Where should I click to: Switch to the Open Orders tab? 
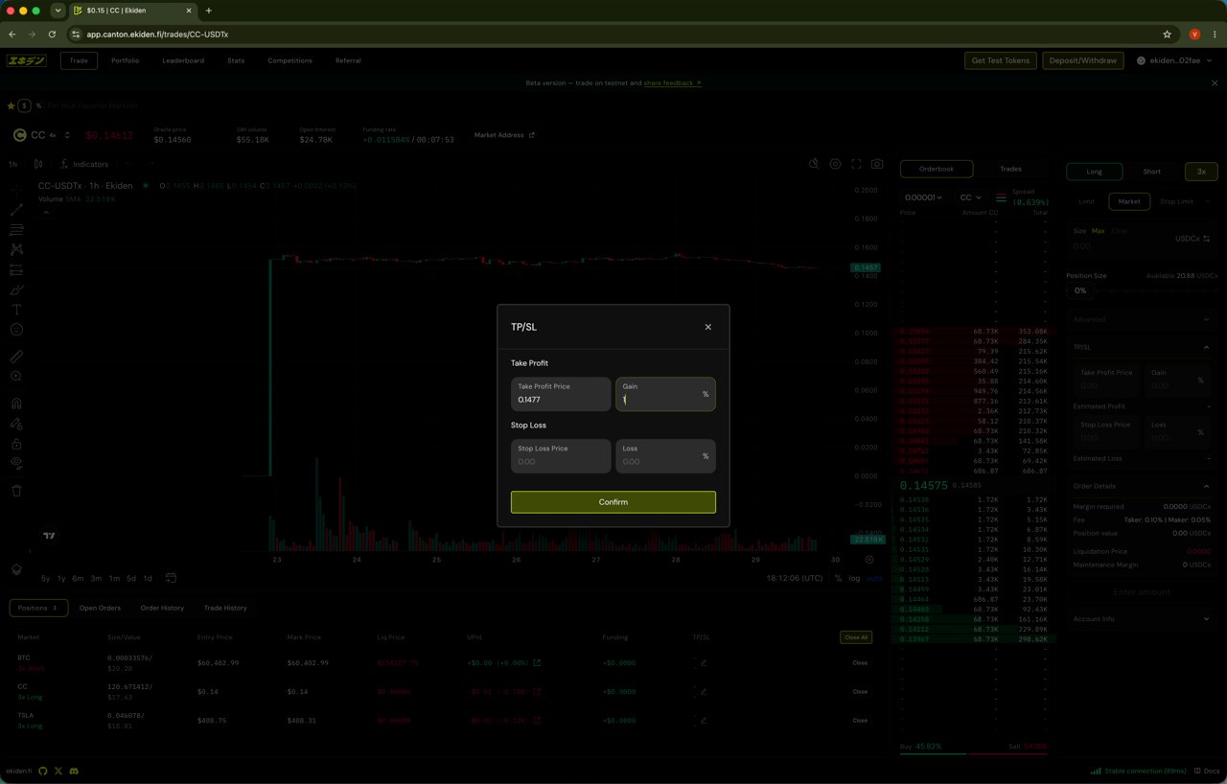coord(100,608)
